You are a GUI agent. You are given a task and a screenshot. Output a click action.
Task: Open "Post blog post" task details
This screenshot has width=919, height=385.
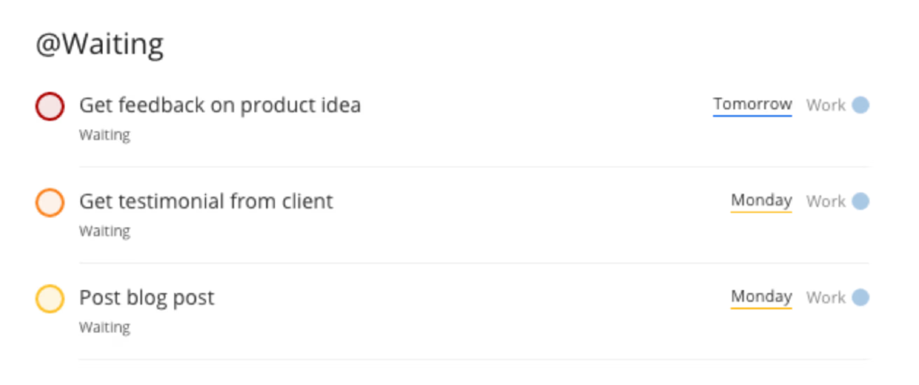click(146, 297)
